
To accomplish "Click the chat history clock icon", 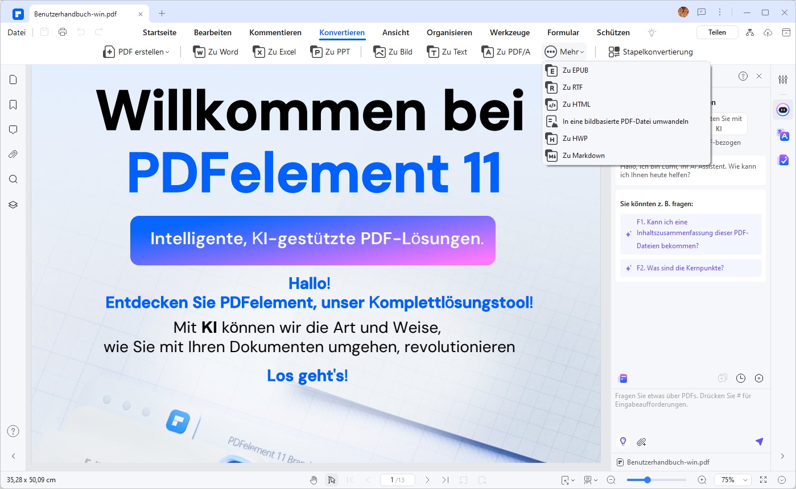I will pyautogui.click(x=741, y=378).
